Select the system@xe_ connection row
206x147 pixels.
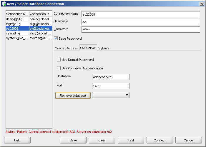pos(29,38)
